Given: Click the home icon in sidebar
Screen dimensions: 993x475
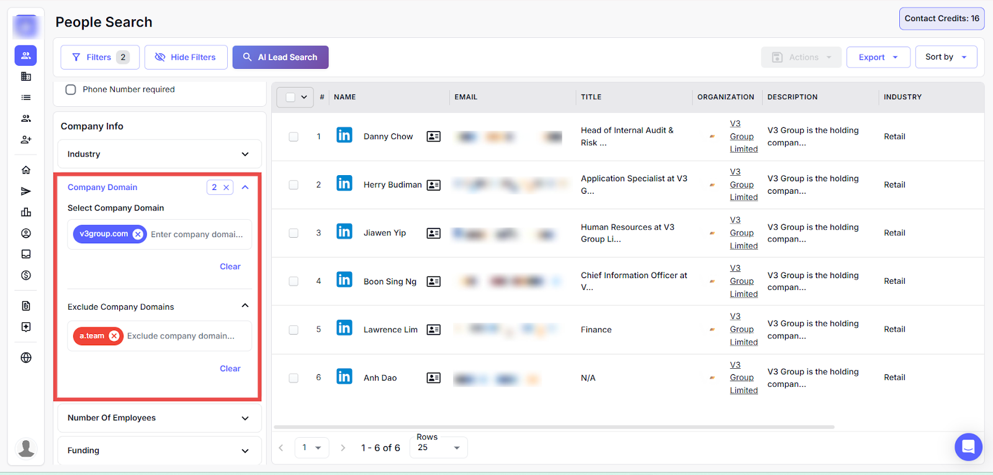Looking at the screenshot, I should click(26, 170).
